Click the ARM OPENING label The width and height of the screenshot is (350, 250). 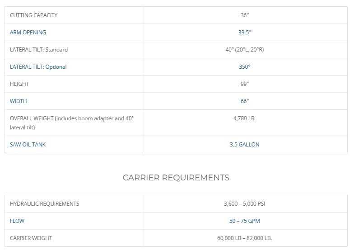pyautogui.click(x=28, y=33)
